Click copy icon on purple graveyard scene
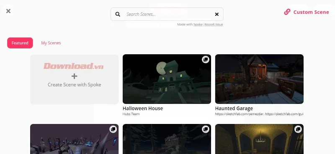The image size is (335, 154). 113,129
